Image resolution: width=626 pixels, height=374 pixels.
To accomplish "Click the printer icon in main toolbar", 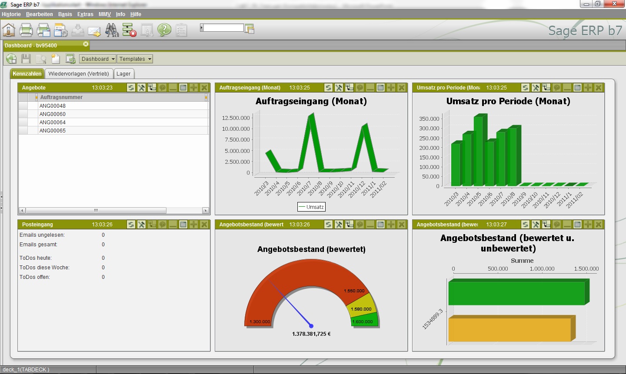I will click(26, 30).
